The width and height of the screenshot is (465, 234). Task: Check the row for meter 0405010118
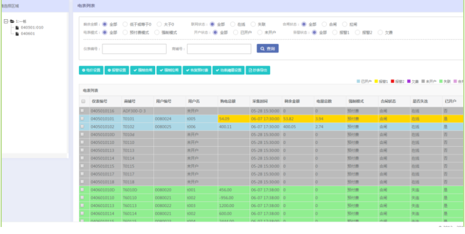click(83, 182)
